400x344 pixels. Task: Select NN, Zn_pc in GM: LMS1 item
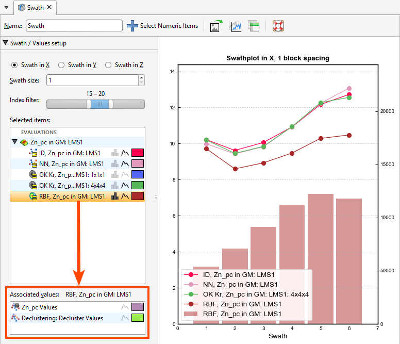pos(72,164)
